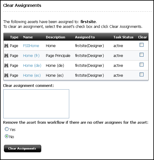Click the page icon in Home (es) row
154x160 pixels.
pyautogui.click(x=6, y=75)
